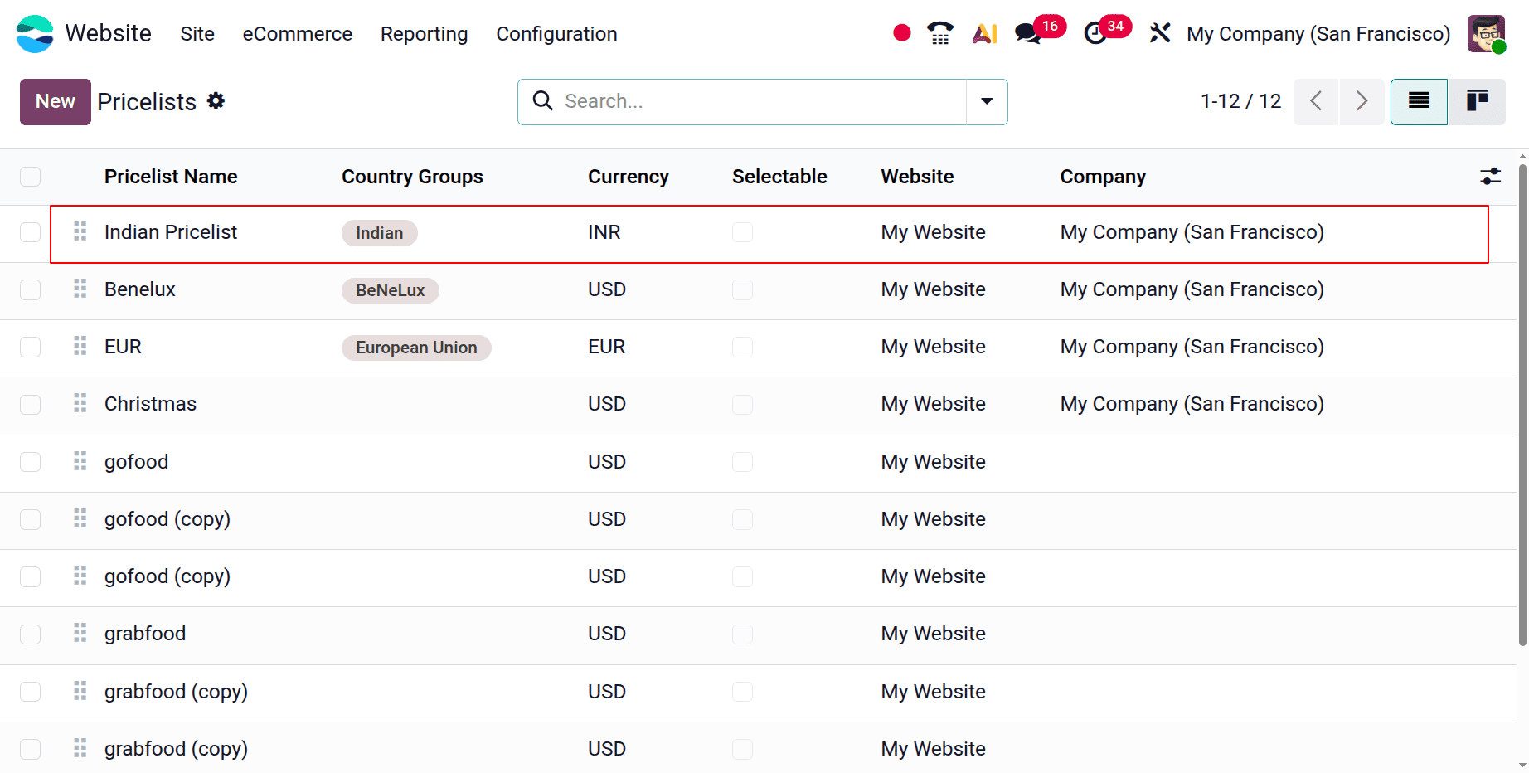Click the Pricelists gear actions icon
The image size is (1529, 773).
(x=216, y=101)
